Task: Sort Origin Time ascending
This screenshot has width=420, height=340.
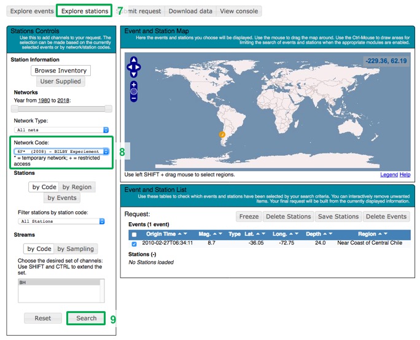Action: [x=180, y=234]
